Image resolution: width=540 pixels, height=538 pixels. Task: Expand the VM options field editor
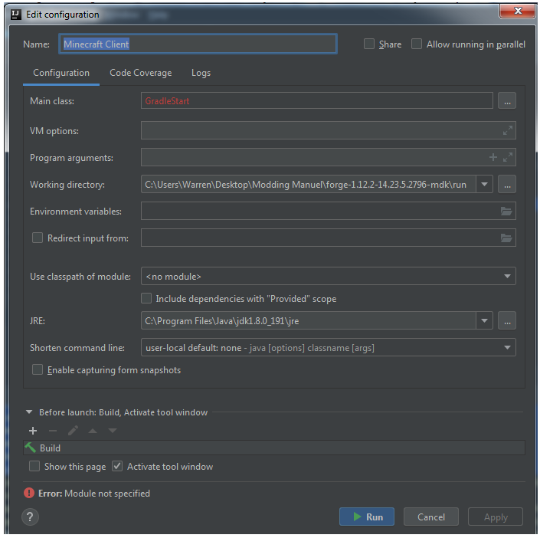[x=507, y=131]
